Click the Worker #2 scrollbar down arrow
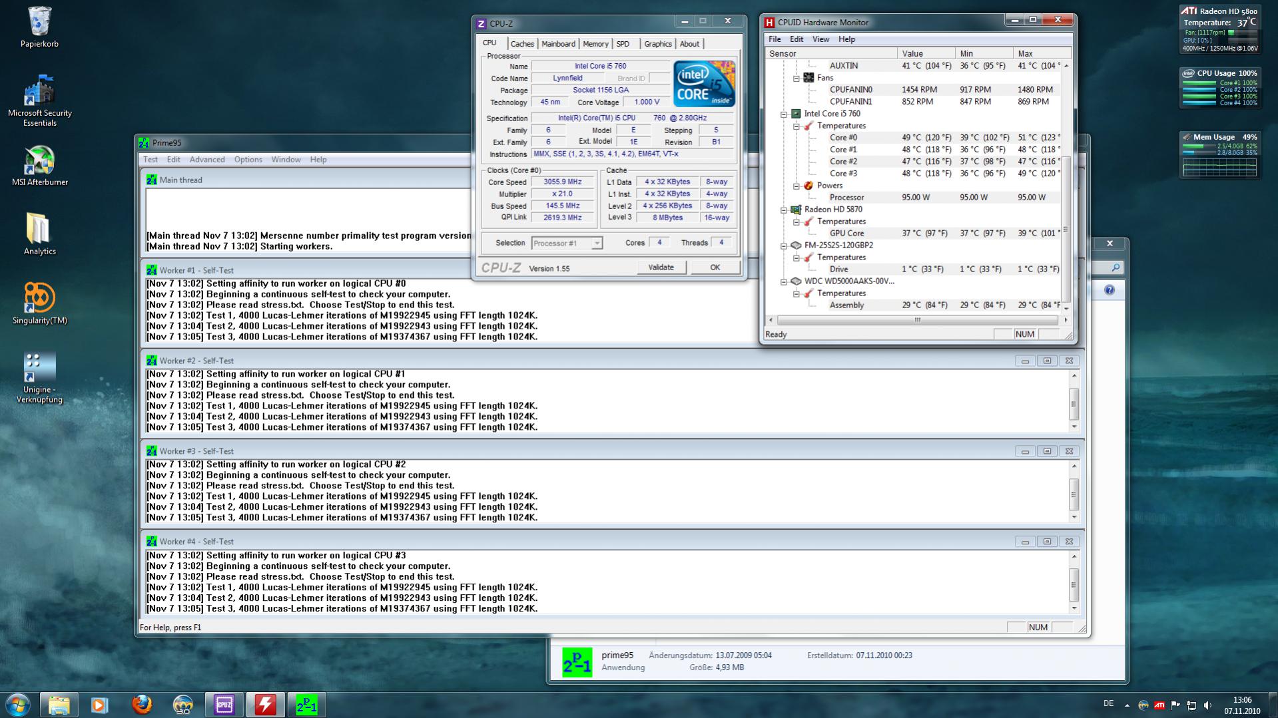 (x=1074, y=427)
